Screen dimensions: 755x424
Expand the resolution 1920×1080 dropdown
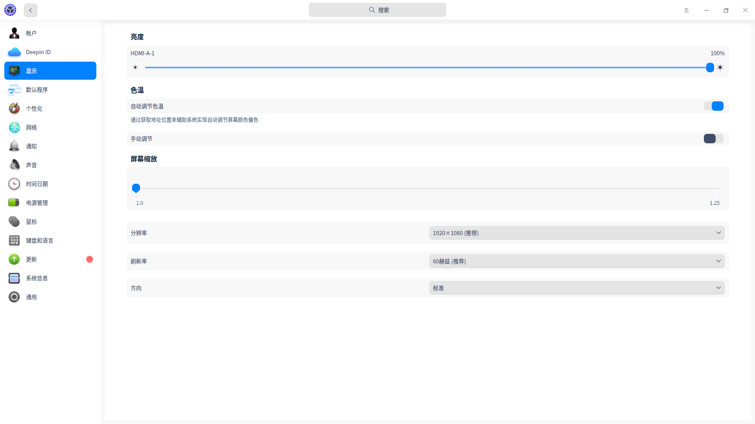576,233
